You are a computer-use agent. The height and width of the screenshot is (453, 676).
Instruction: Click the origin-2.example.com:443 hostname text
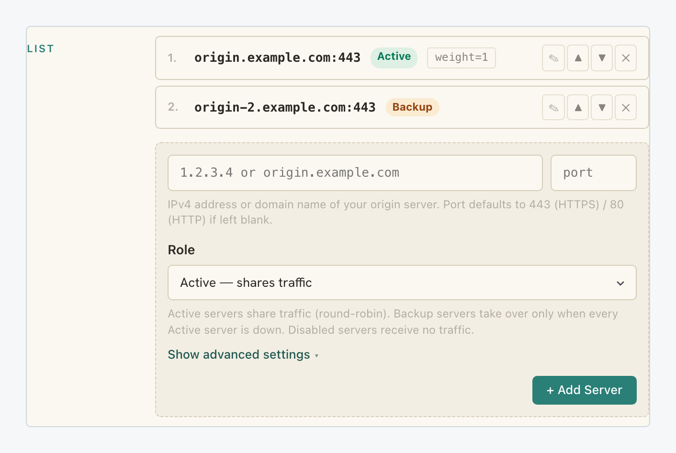click(285, 108)
